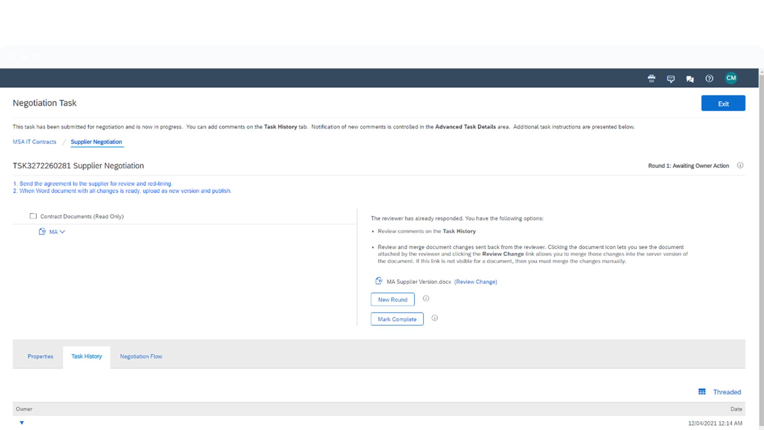Viewport: 764px width, 430px height.
Task: Click the New Round button
Action: point(393,299)
